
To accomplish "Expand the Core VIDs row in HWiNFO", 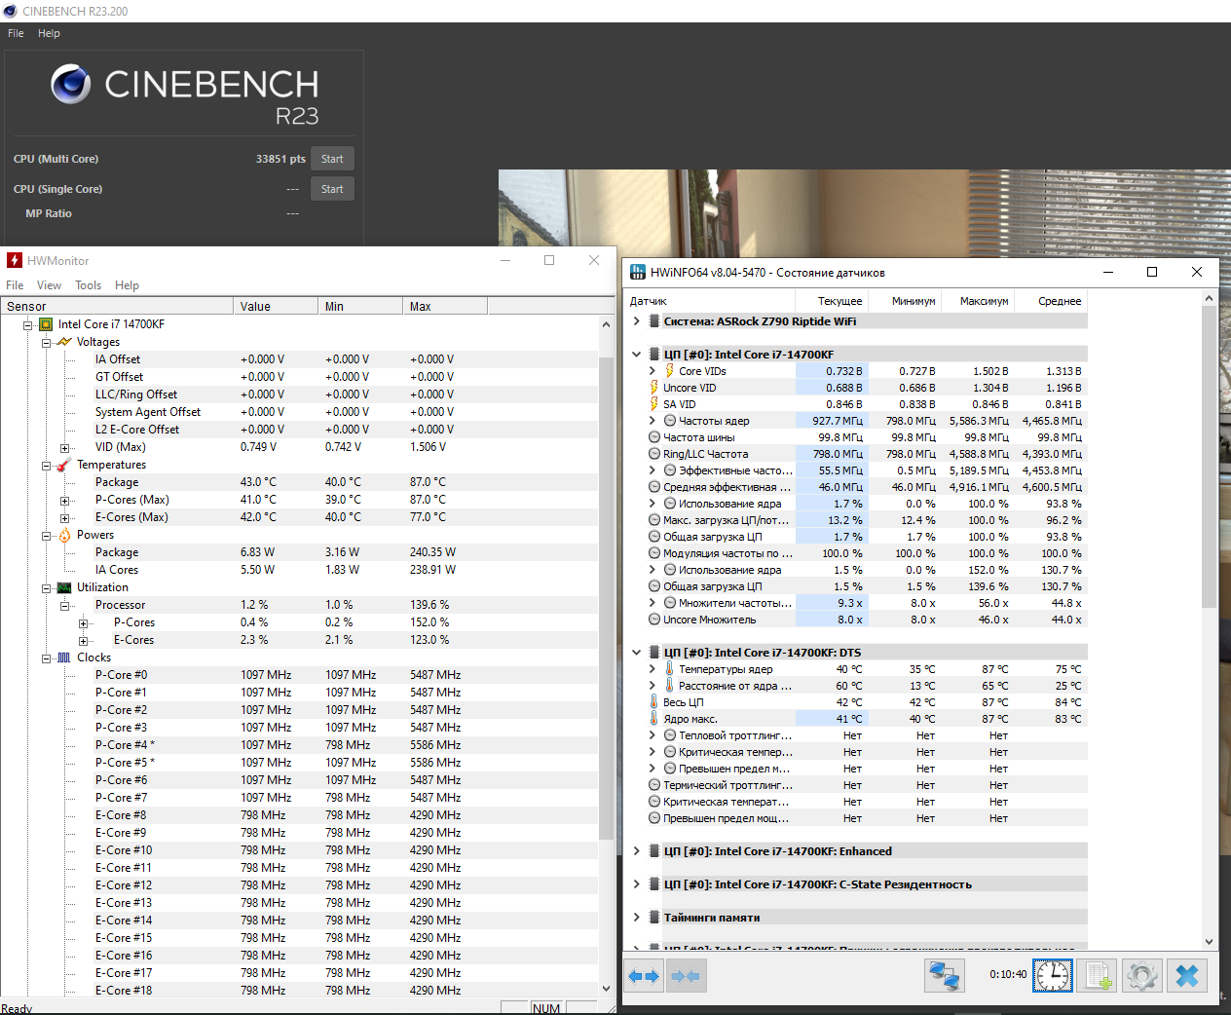I will [x=653, y=371].
